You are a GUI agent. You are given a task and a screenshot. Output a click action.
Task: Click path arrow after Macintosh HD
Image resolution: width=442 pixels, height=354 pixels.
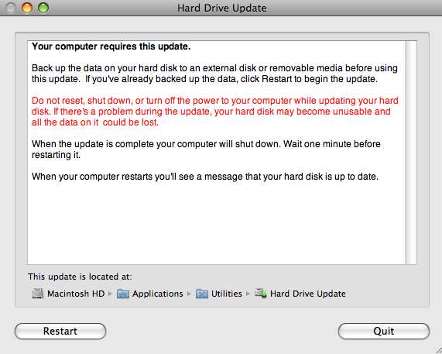[110, 294]
